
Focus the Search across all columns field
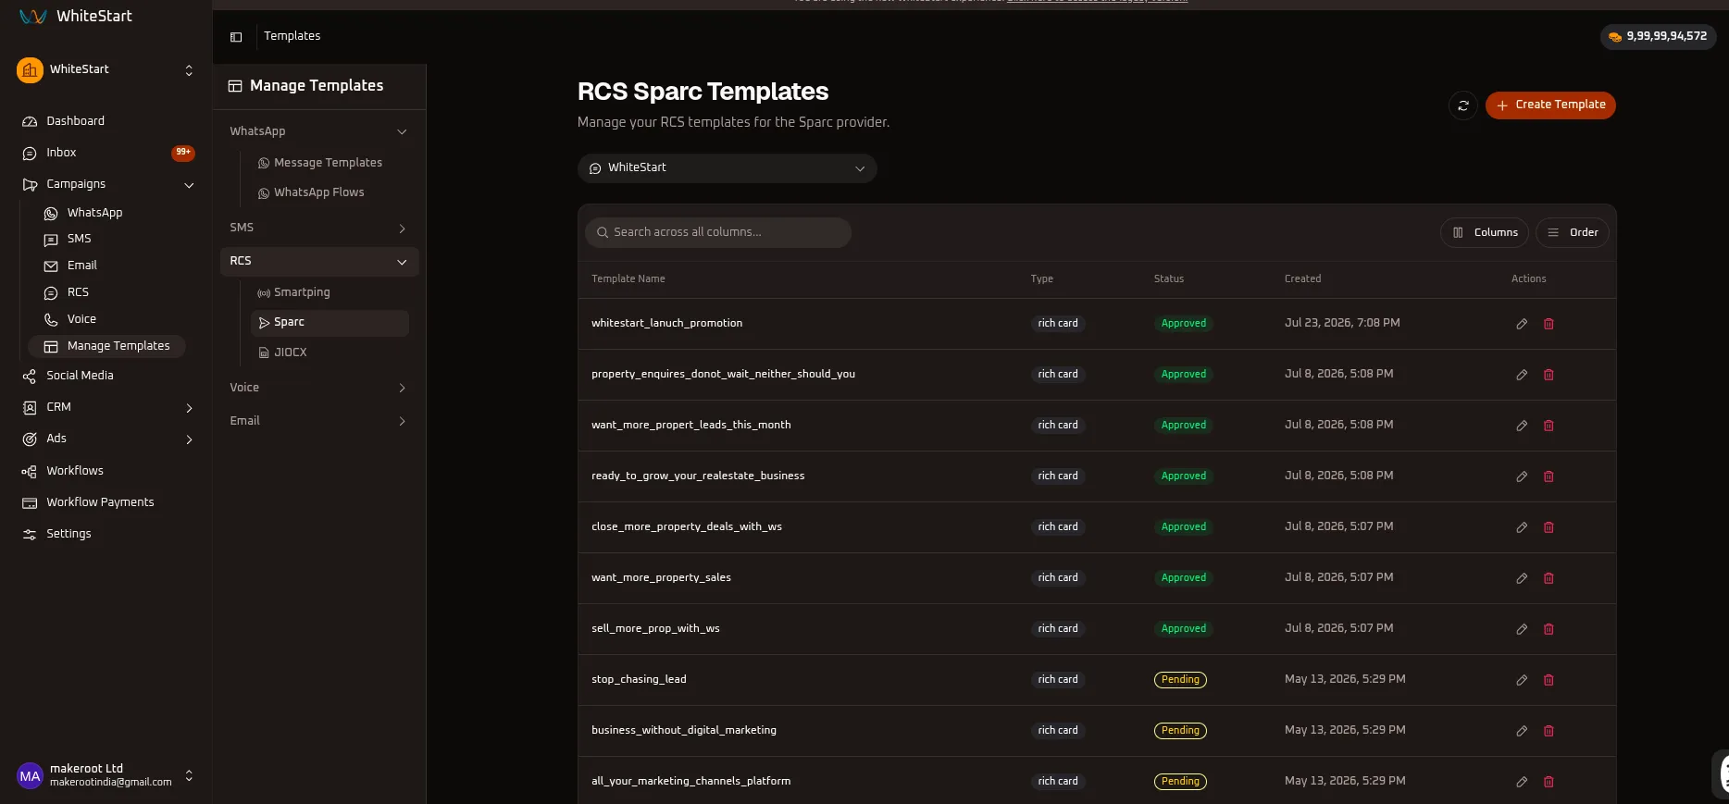pyautogui.click(x=718, y=232)
